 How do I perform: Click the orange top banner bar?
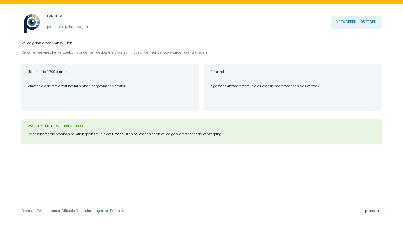click(x=201, y=2)
